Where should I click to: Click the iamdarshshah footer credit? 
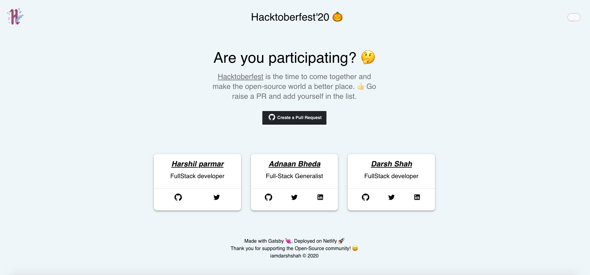(x=285, y=256)
